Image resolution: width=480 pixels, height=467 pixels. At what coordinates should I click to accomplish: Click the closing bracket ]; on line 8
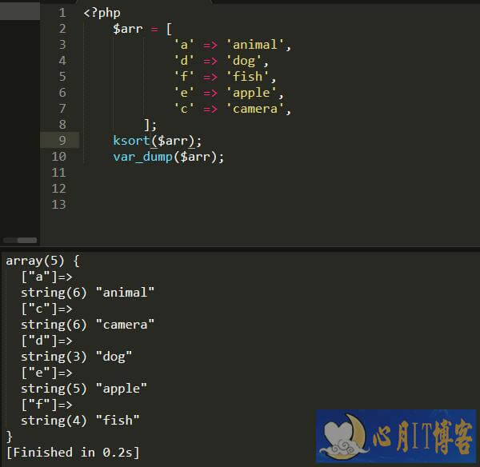coord(150,125)
